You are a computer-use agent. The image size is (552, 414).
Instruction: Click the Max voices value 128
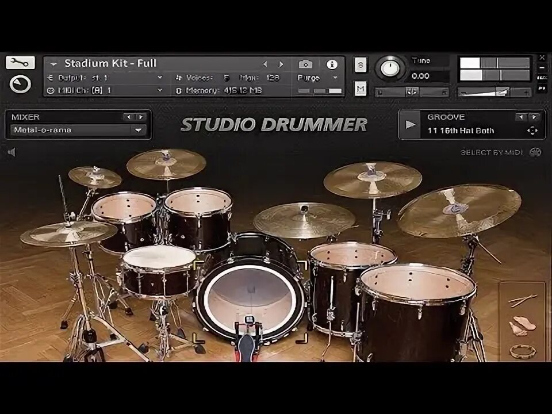pyautogui.click(x=273, y=78)
